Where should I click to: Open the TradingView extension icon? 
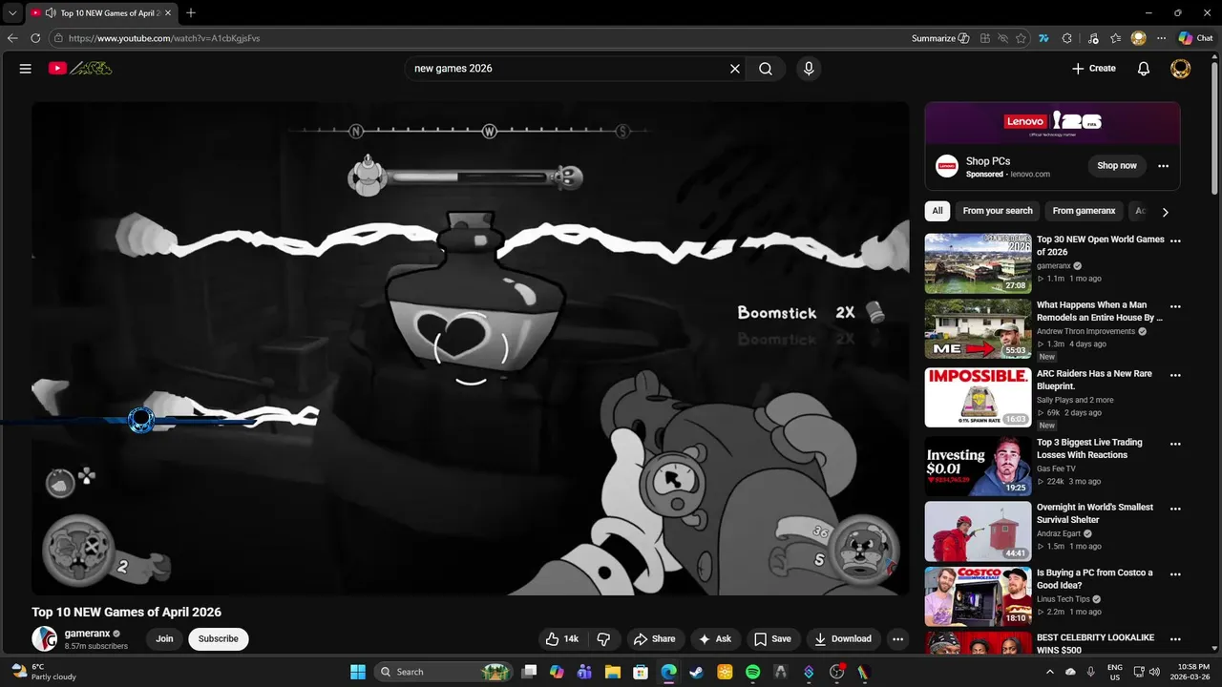pos(1043,38)
